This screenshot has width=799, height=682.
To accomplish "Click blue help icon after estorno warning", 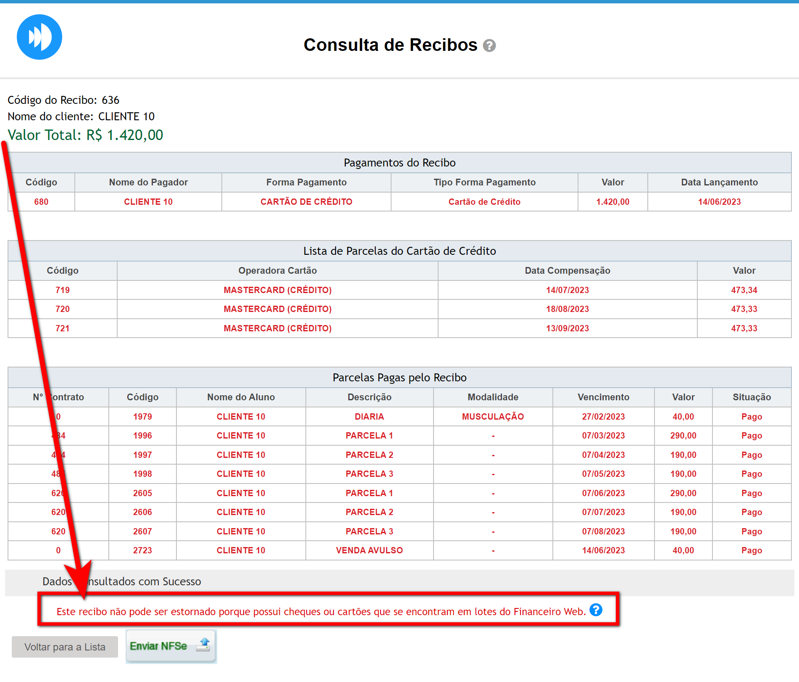I will (x=595, y=610).
